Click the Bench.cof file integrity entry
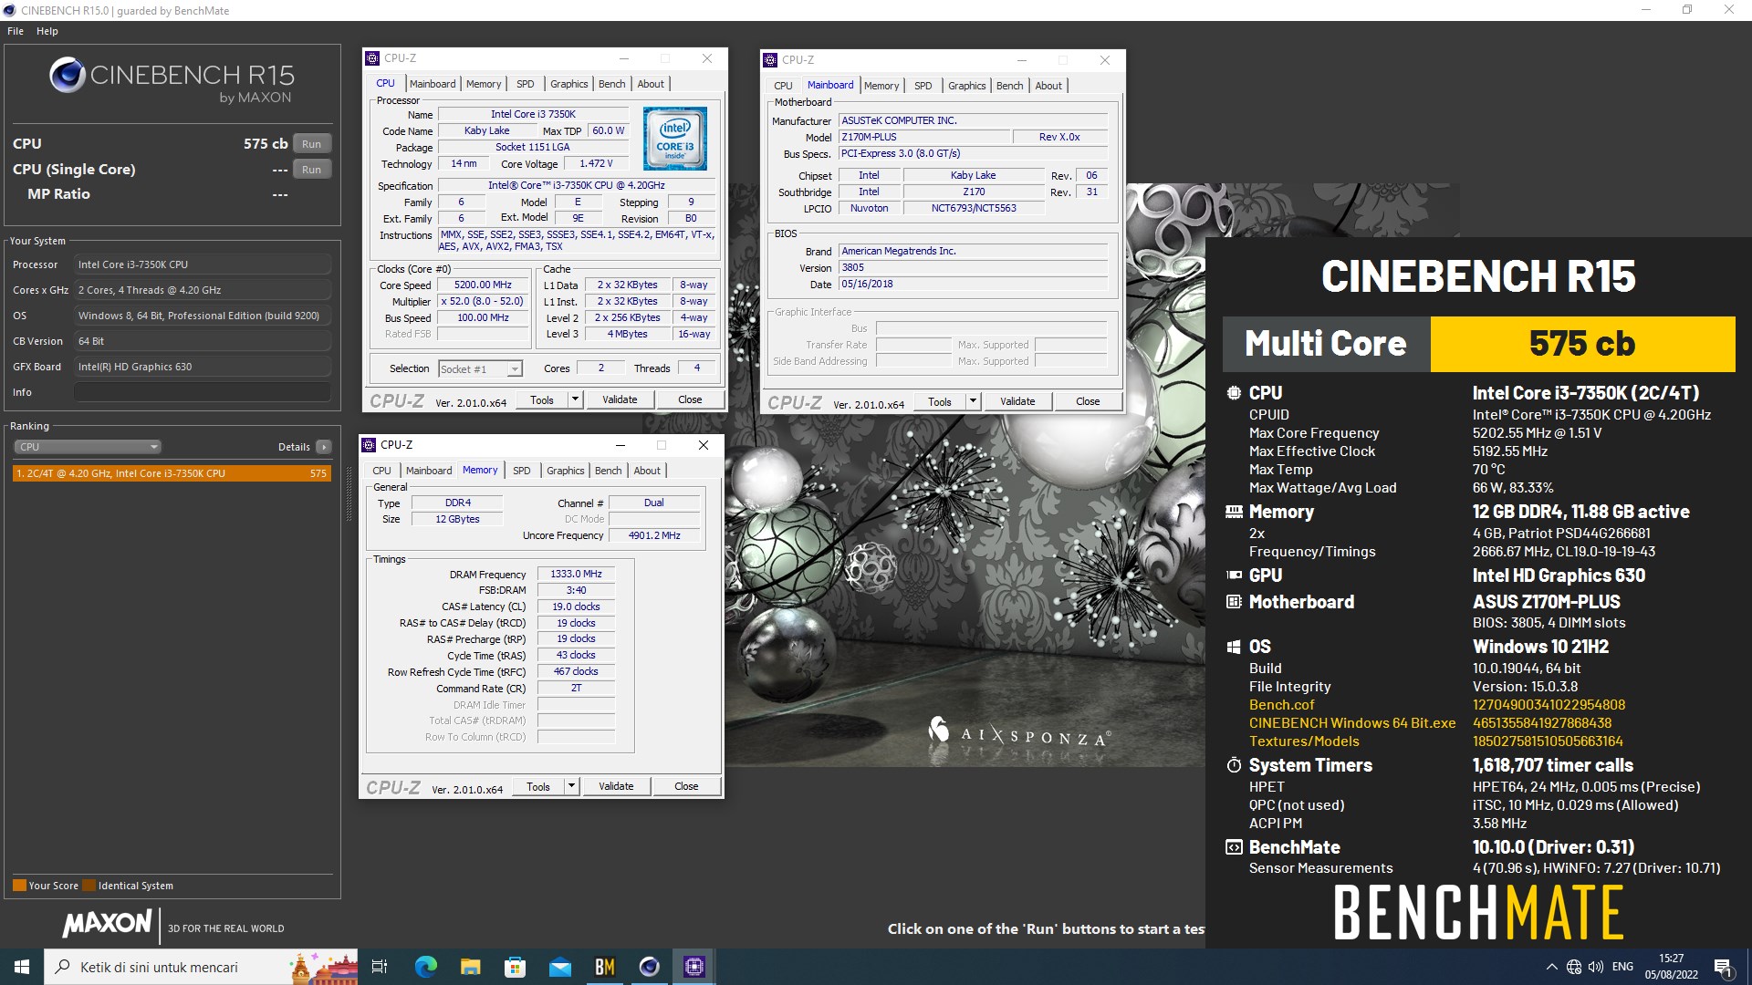The height and width of the screenshot is (985, 1752). click(1281, 705)
